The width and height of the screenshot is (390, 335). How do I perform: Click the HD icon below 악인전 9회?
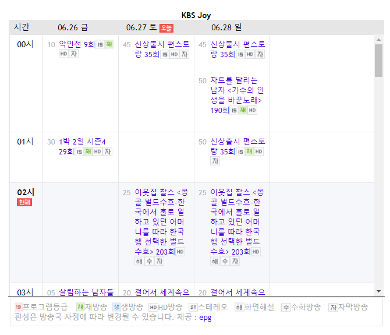[x=63, y=54]
